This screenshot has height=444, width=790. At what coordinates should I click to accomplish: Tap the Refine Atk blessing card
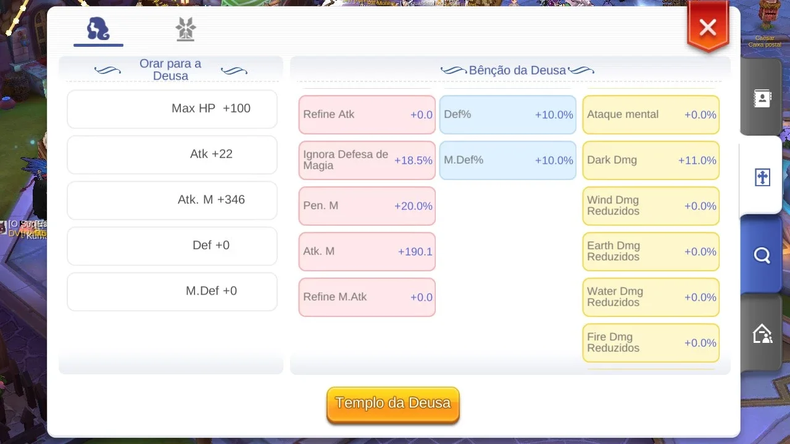367,115
